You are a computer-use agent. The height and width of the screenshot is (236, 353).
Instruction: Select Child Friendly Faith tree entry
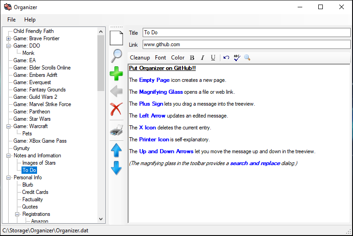point(33,31)
